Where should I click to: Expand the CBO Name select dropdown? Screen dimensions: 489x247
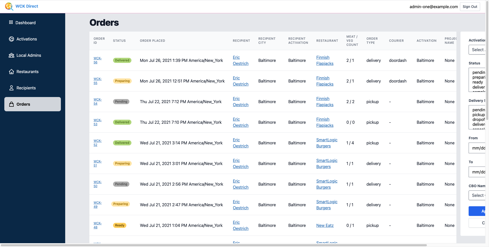coord(477,195)
